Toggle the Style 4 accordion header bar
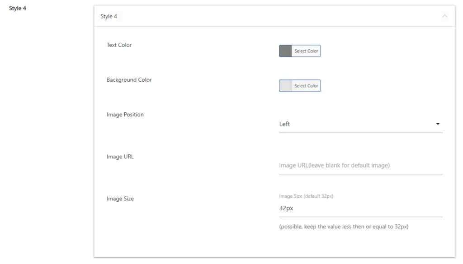This screenshot has width=463, height=264. 271,16
